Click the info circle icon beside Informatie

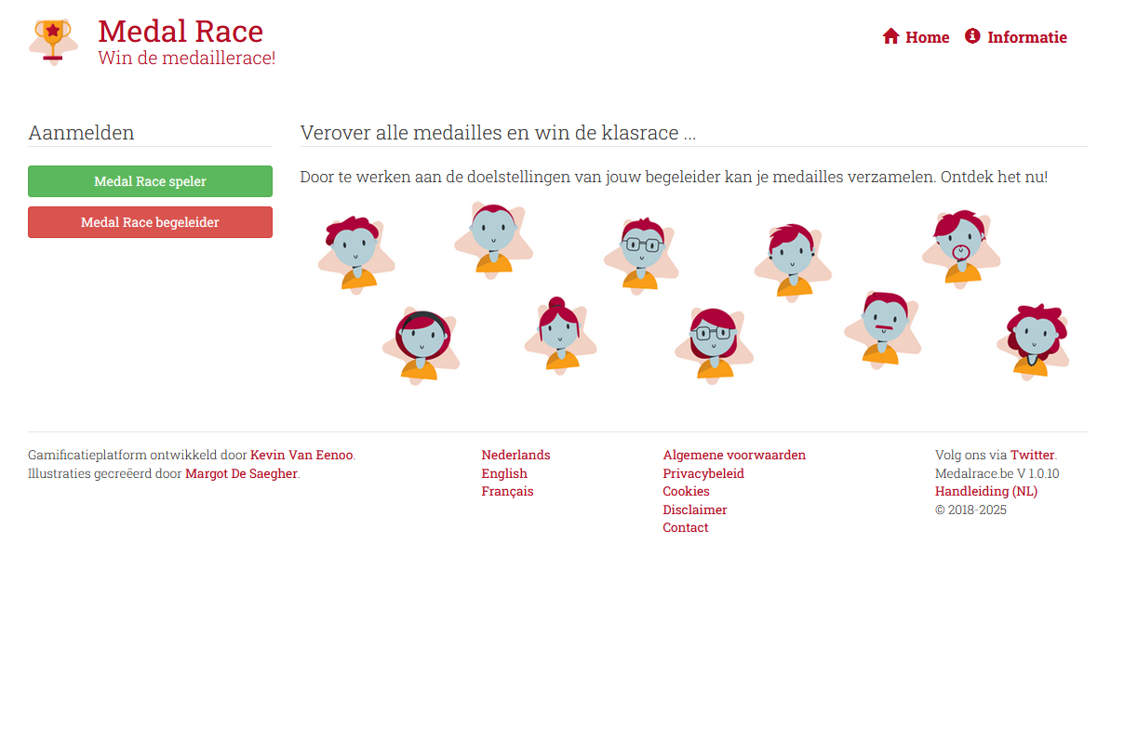tap(972, 36)
